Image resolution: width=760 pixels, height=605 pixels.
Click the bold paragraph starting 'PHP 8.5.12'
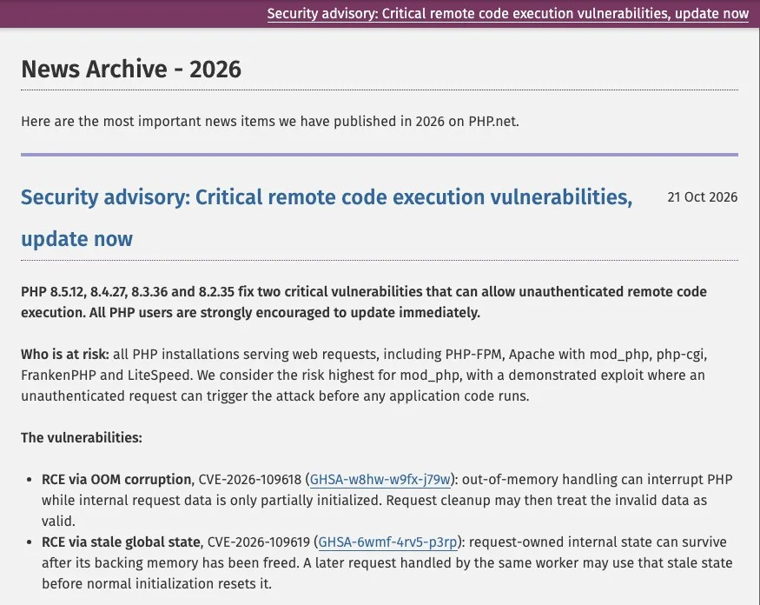click(x=364, y=302)
